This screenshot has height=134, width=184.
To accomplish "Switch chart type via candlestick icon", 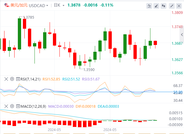I will (163, 6).
